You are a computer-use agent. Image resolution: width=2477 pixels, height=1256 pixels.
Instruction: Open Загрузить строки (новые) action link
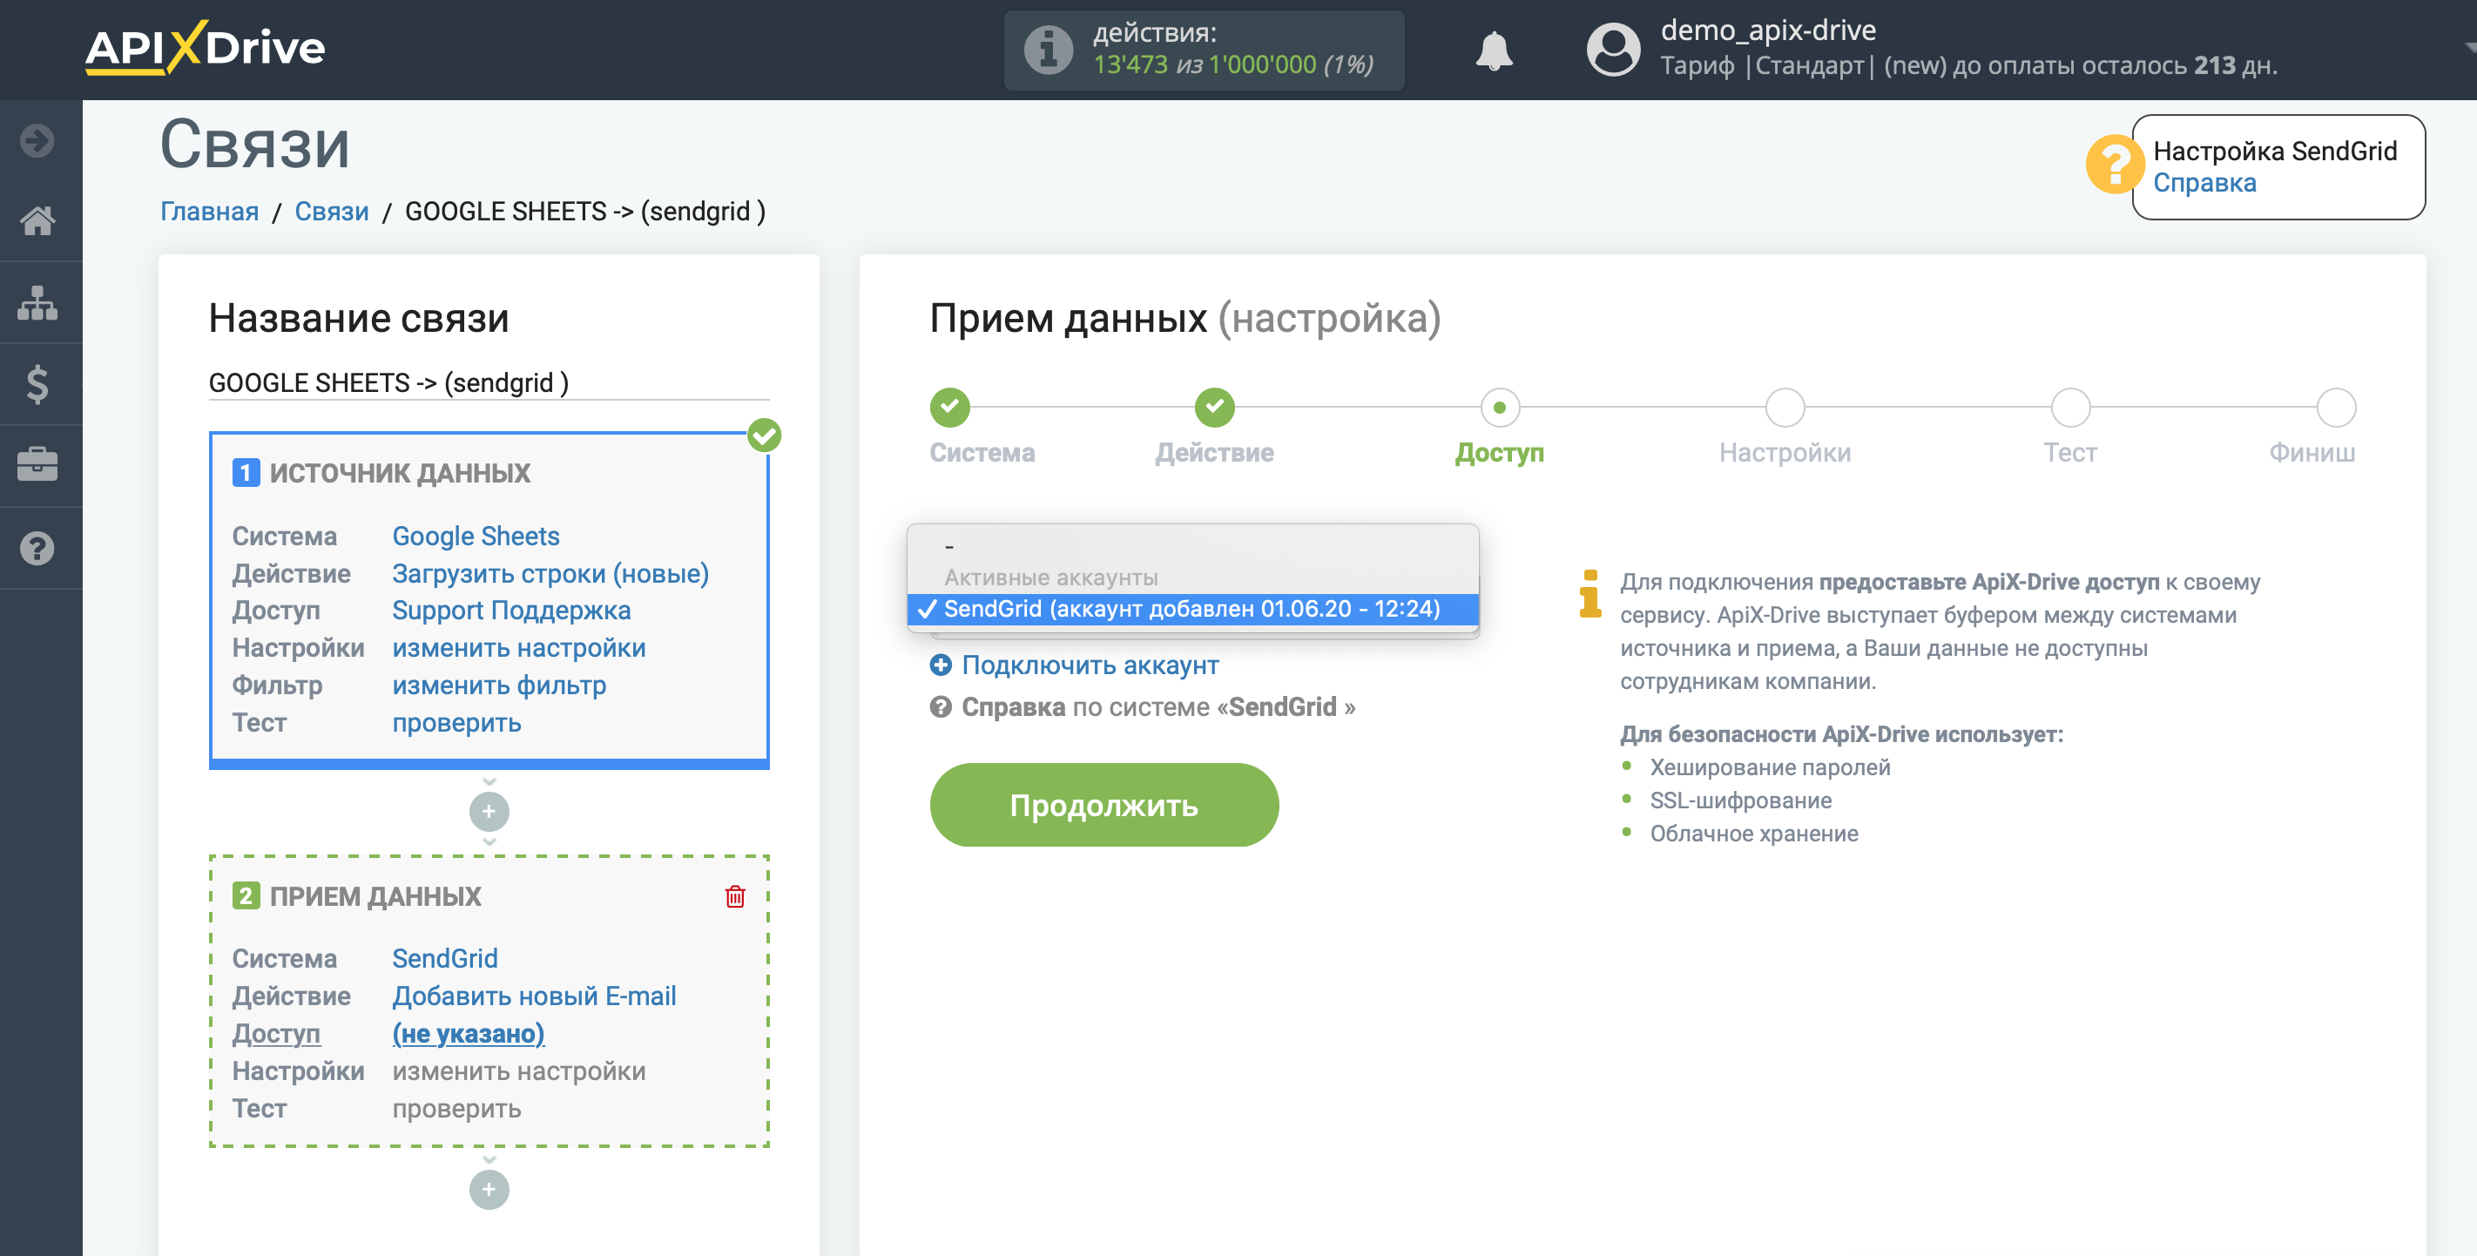click(x=550, y=574)
